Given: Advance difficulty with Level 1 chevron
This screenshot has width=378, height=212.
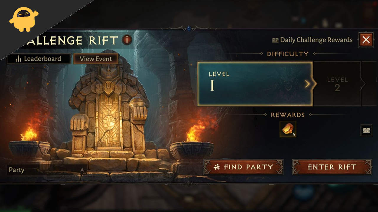Looking at the screenshot, I should [x=307, y=84].
